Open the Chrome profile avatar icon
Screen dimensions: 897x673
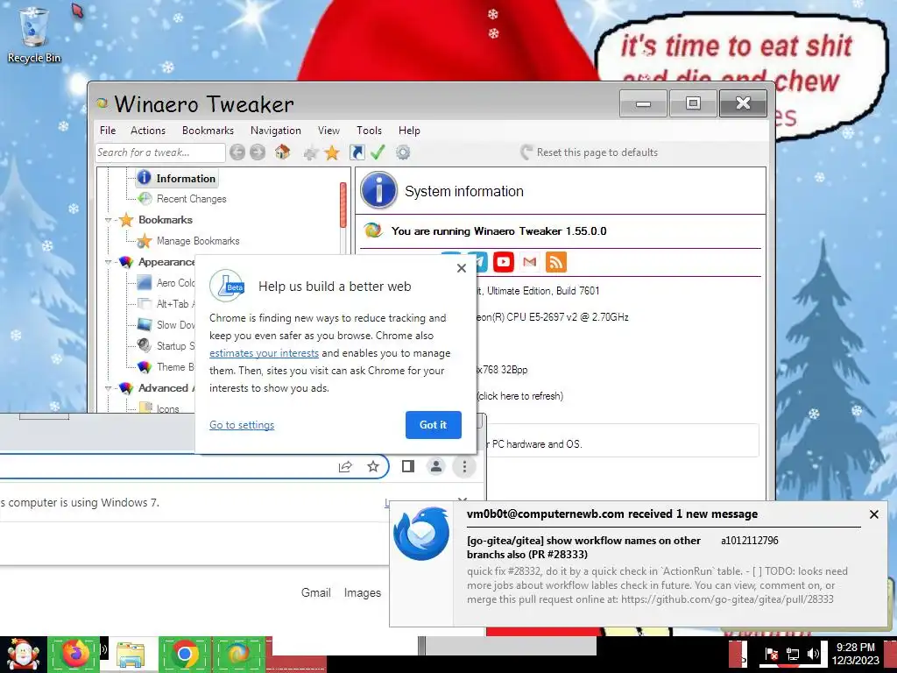[x=436, y=466]
